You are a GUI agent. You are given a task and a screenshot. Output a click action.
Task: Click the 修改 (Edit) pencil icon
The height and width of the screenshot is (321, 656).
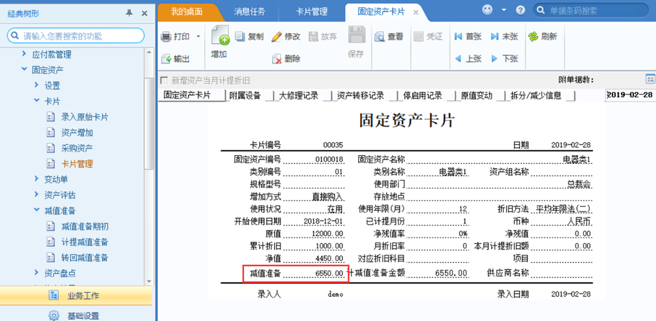click(x=277, y=37)
